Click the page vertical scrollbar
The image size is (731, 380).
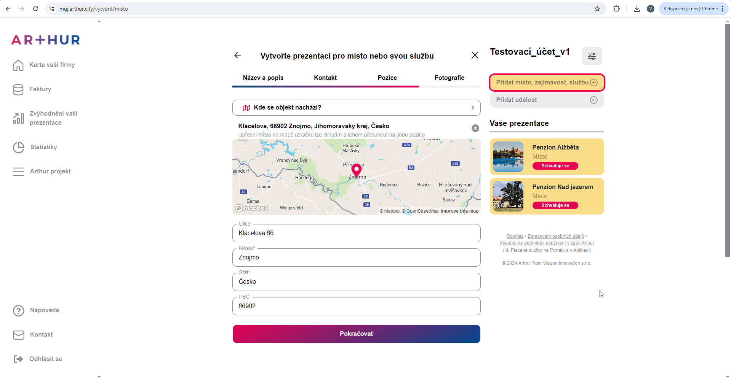coord(727,152)
